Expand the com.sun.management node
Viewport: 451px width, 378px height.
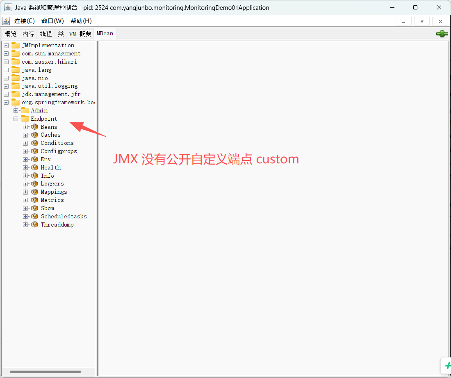pos(6,53)
